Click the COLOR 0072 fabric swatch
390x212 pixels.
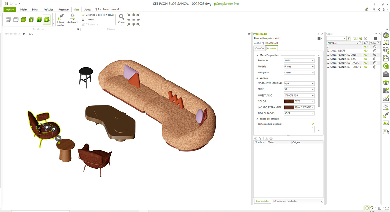[289, 101]
